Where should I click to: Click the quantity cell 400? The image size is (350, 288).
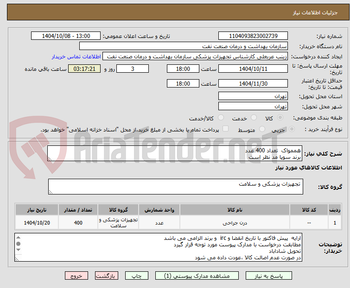coord(78,222)
